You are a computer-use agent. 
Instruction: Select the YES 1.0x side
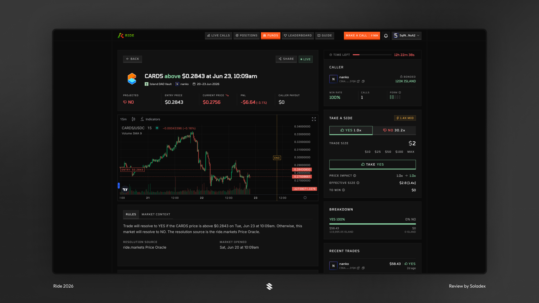[x=351, y=130]
